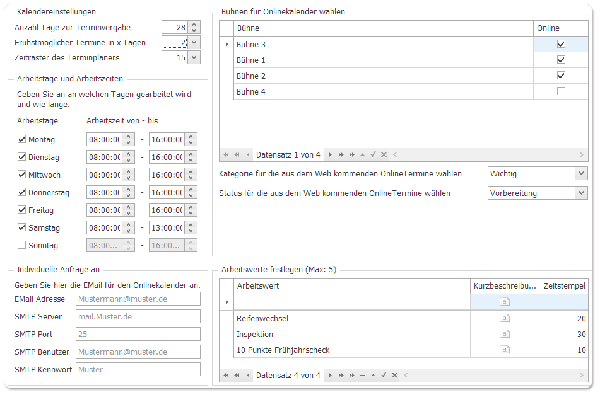Viewport: 600px width, 402px height.
Task: Enable Sonntag as working day
Action: click(22, 244)
